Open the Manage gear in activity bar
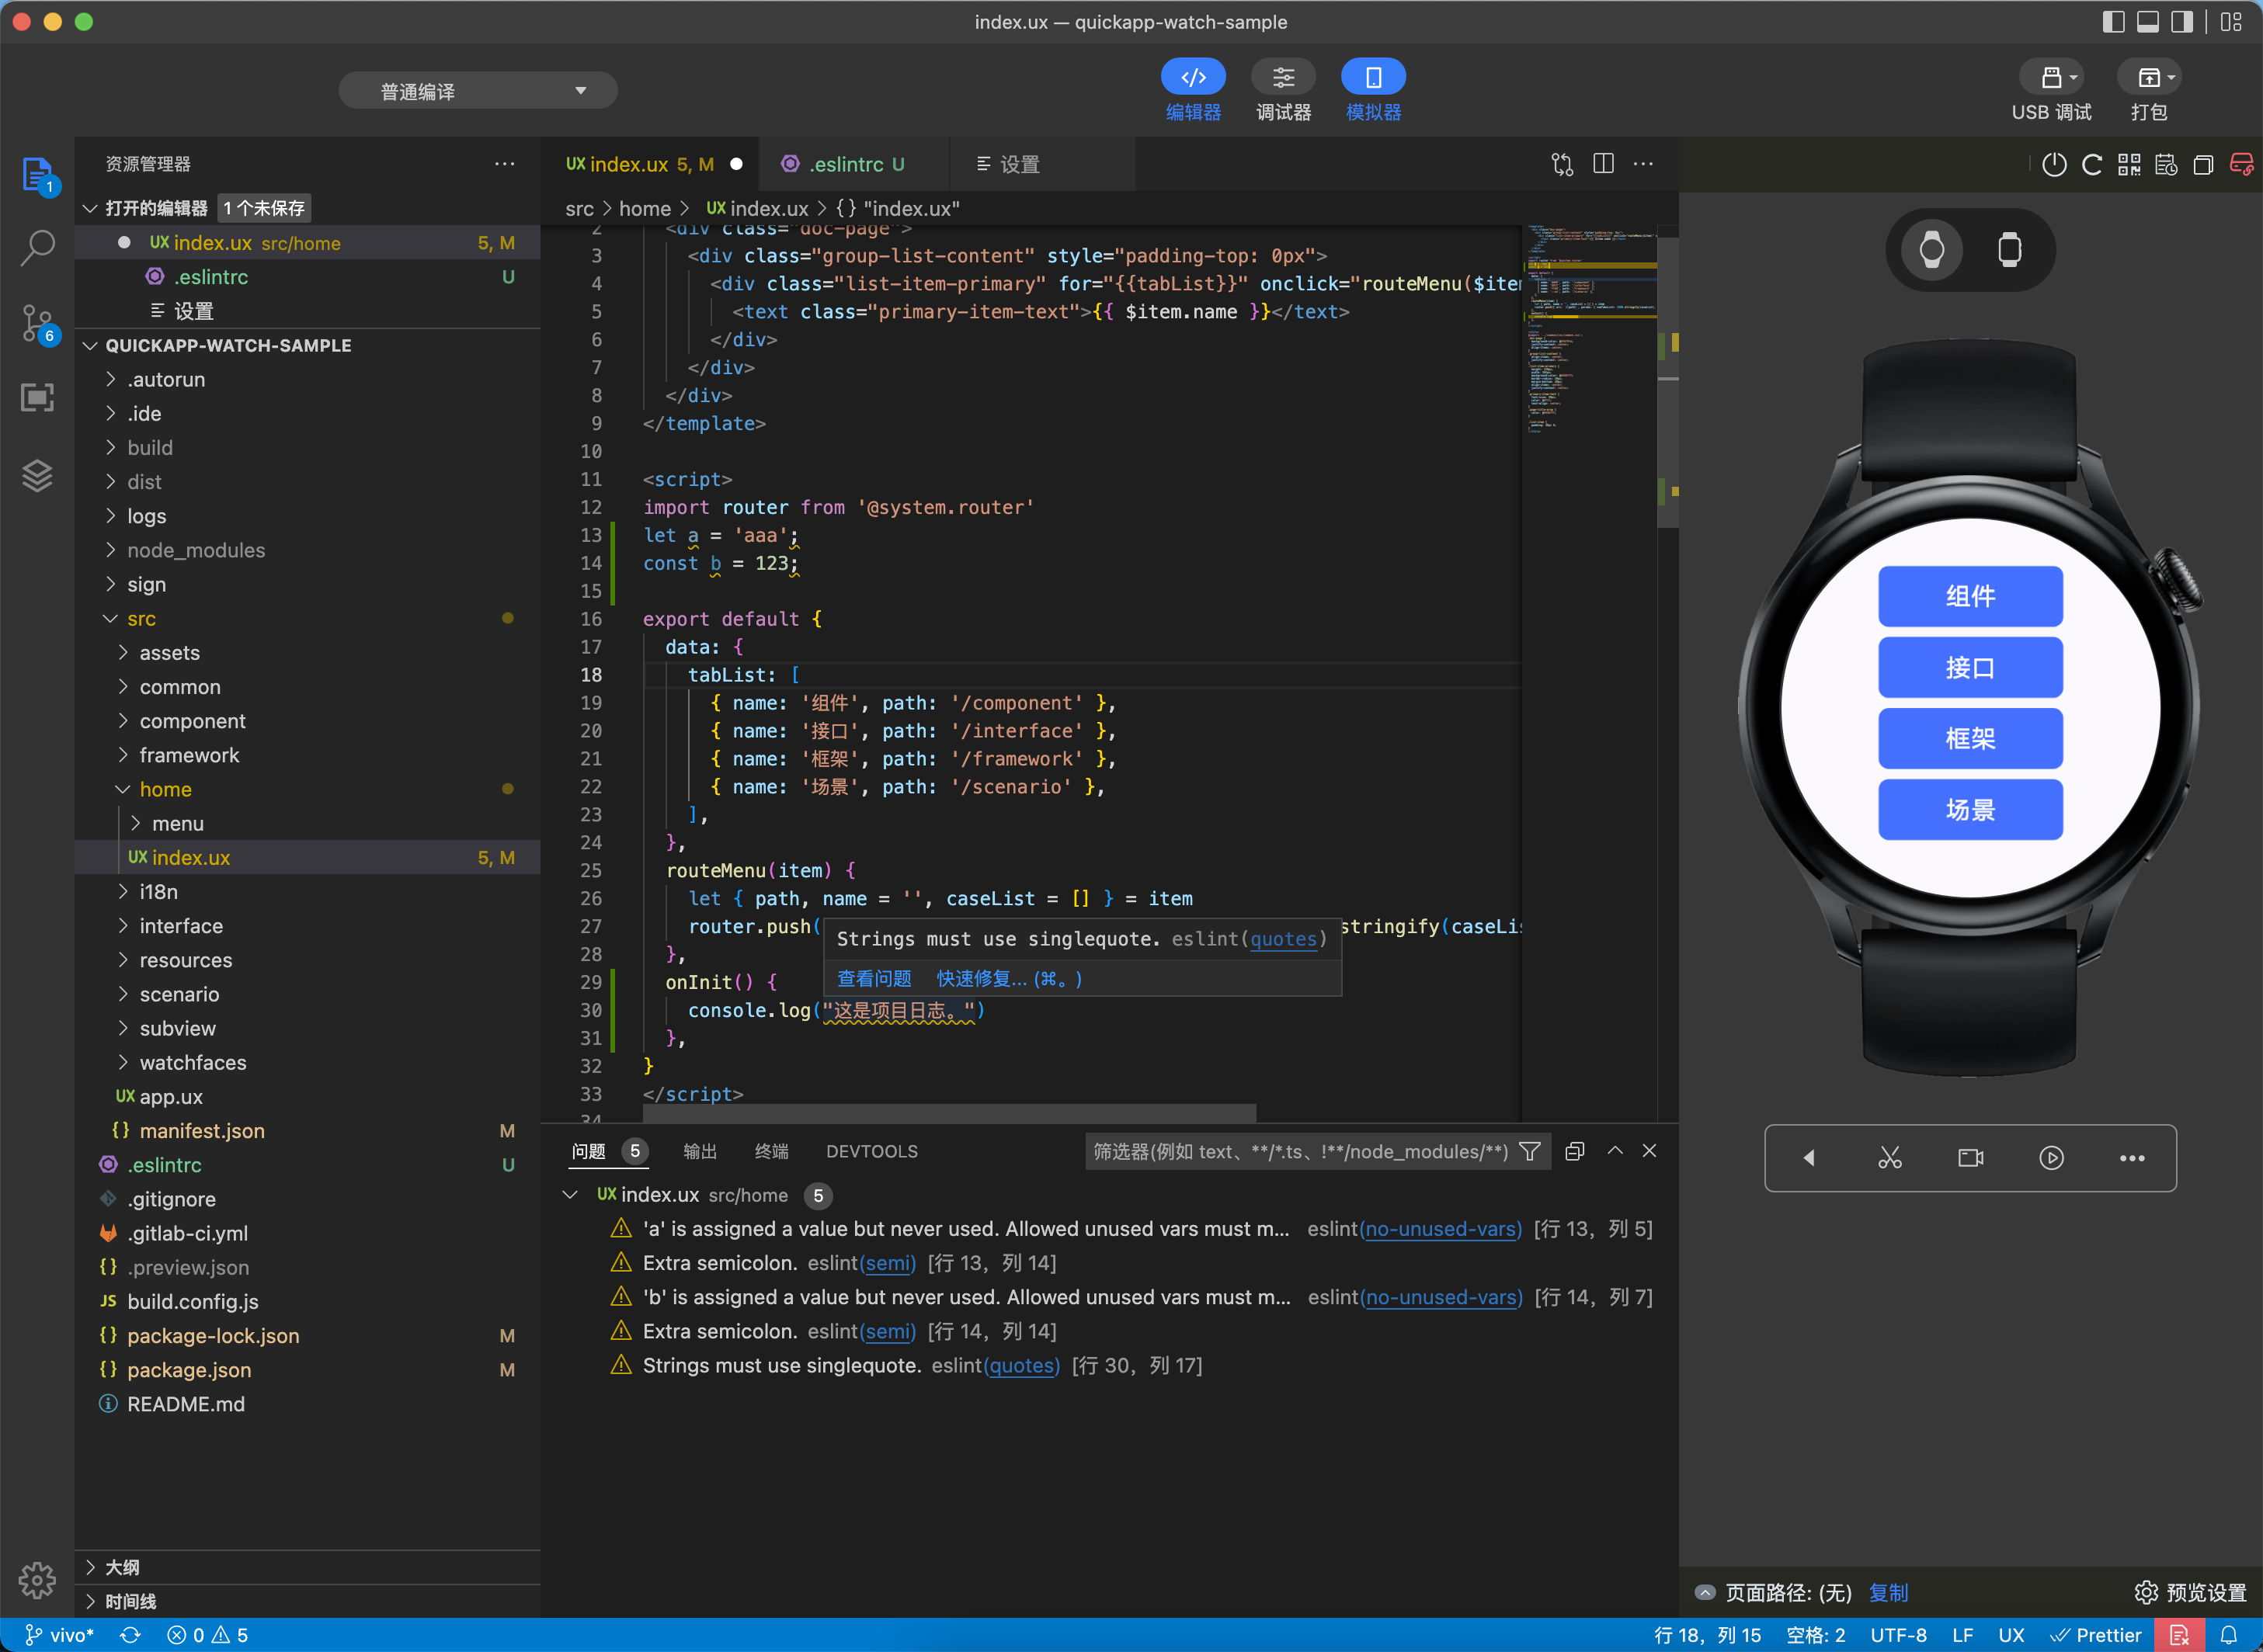The image size is (2263, 1652). pyautogui.click(x=37, y=1580)
